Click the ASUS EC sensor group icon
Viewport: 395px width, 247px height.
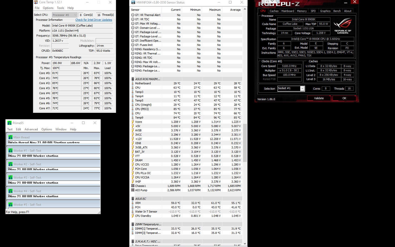click(x=133, y=198)
